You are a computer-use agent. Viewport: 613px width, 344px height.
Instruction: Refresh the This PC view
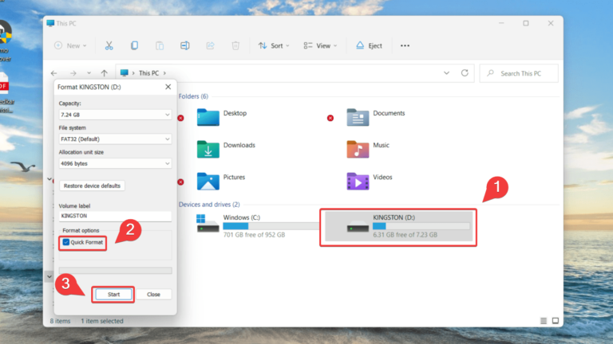465,73
